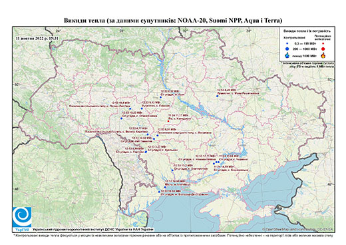Click the 'Потенційно небезпечні' column header in the legend
This screenshot has width=346, height=245.
323,37
